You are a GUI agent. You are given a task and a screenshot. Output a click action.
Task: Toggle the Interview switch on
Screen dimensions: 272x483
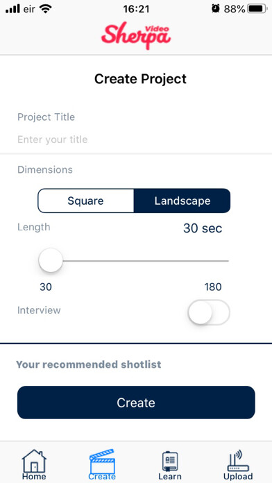(x=209, y=312)
